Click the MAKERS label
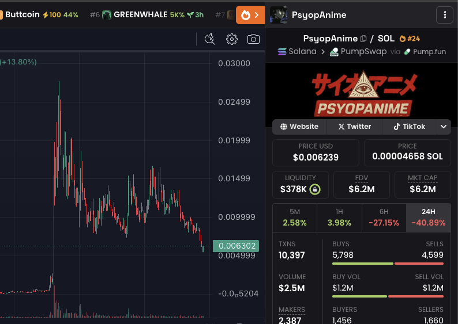 point(291,310)
